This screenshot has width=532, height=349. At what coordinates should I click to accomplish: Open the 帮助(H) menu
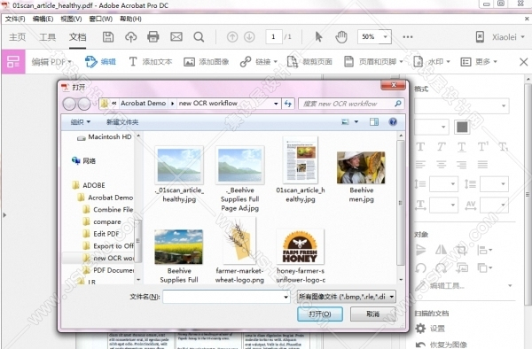pos(130,19)
